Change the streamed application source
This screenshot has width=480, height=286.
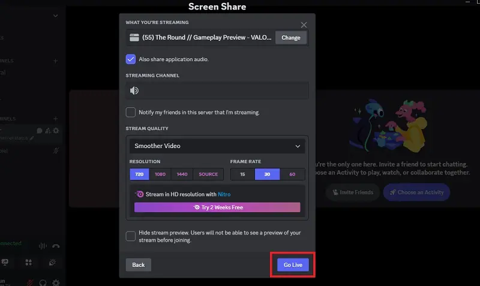click(x=290, y=38)
